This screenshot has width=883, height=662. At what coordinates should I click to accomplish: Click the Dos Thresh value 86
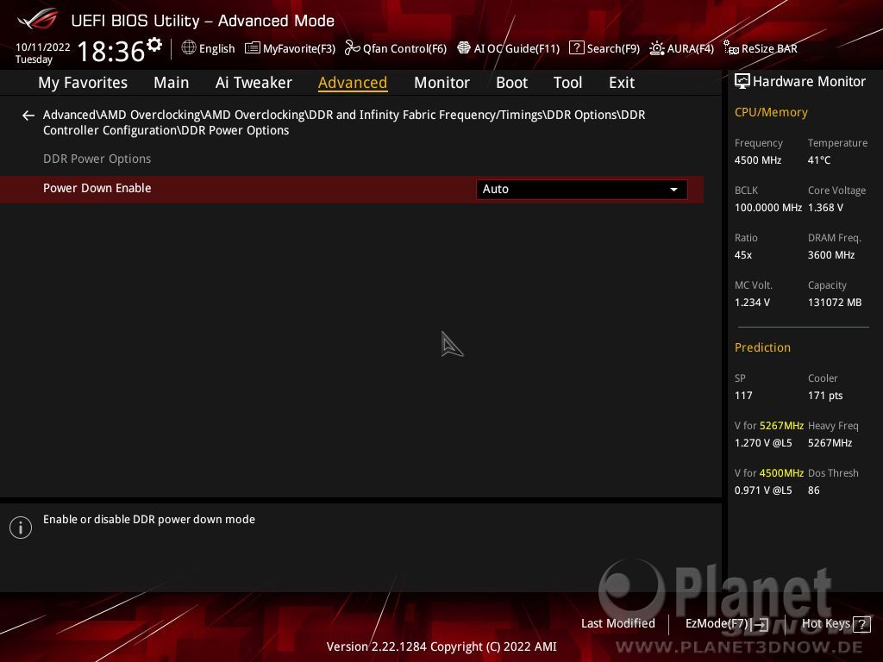pos(813,490)
